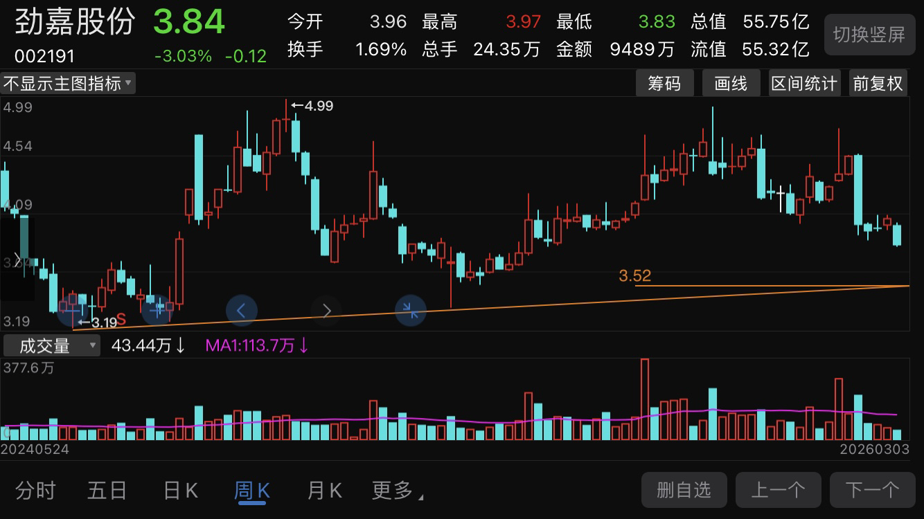
Task: Tap the 金额 value 9489万
Action: coord(642,49)
